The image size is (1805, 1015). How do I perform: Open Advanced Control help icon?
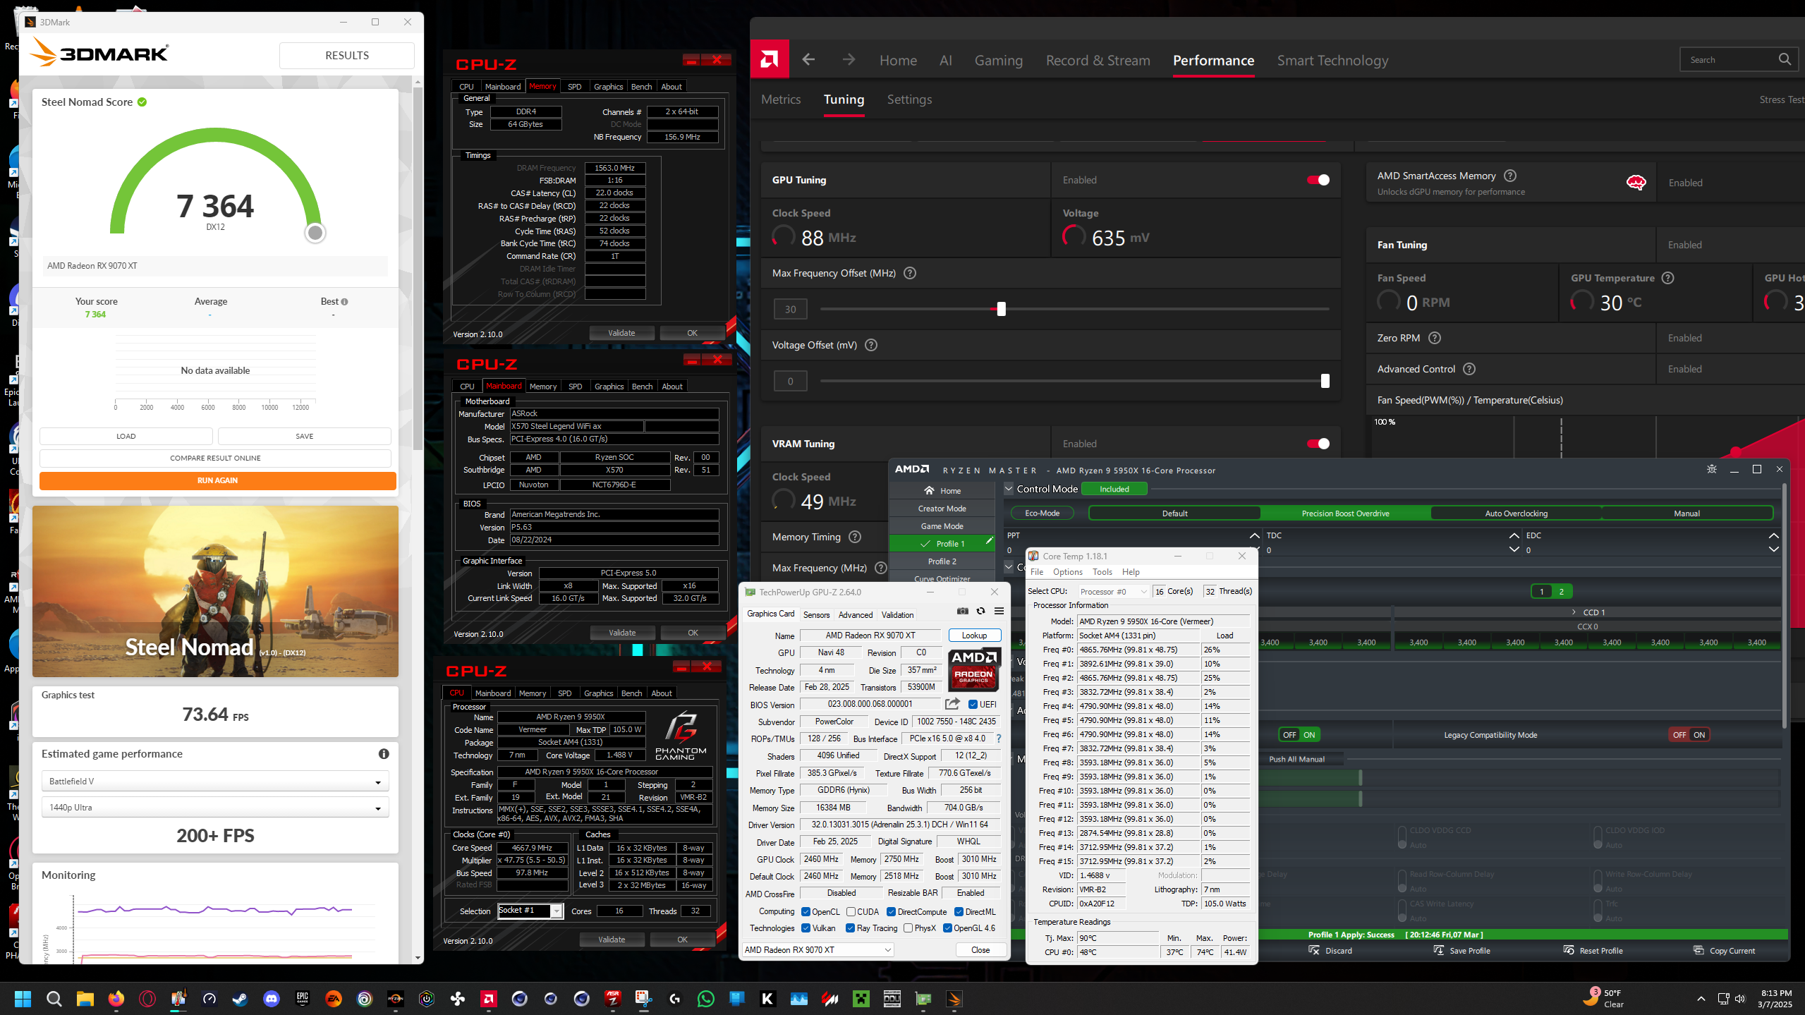[1469, 369]
